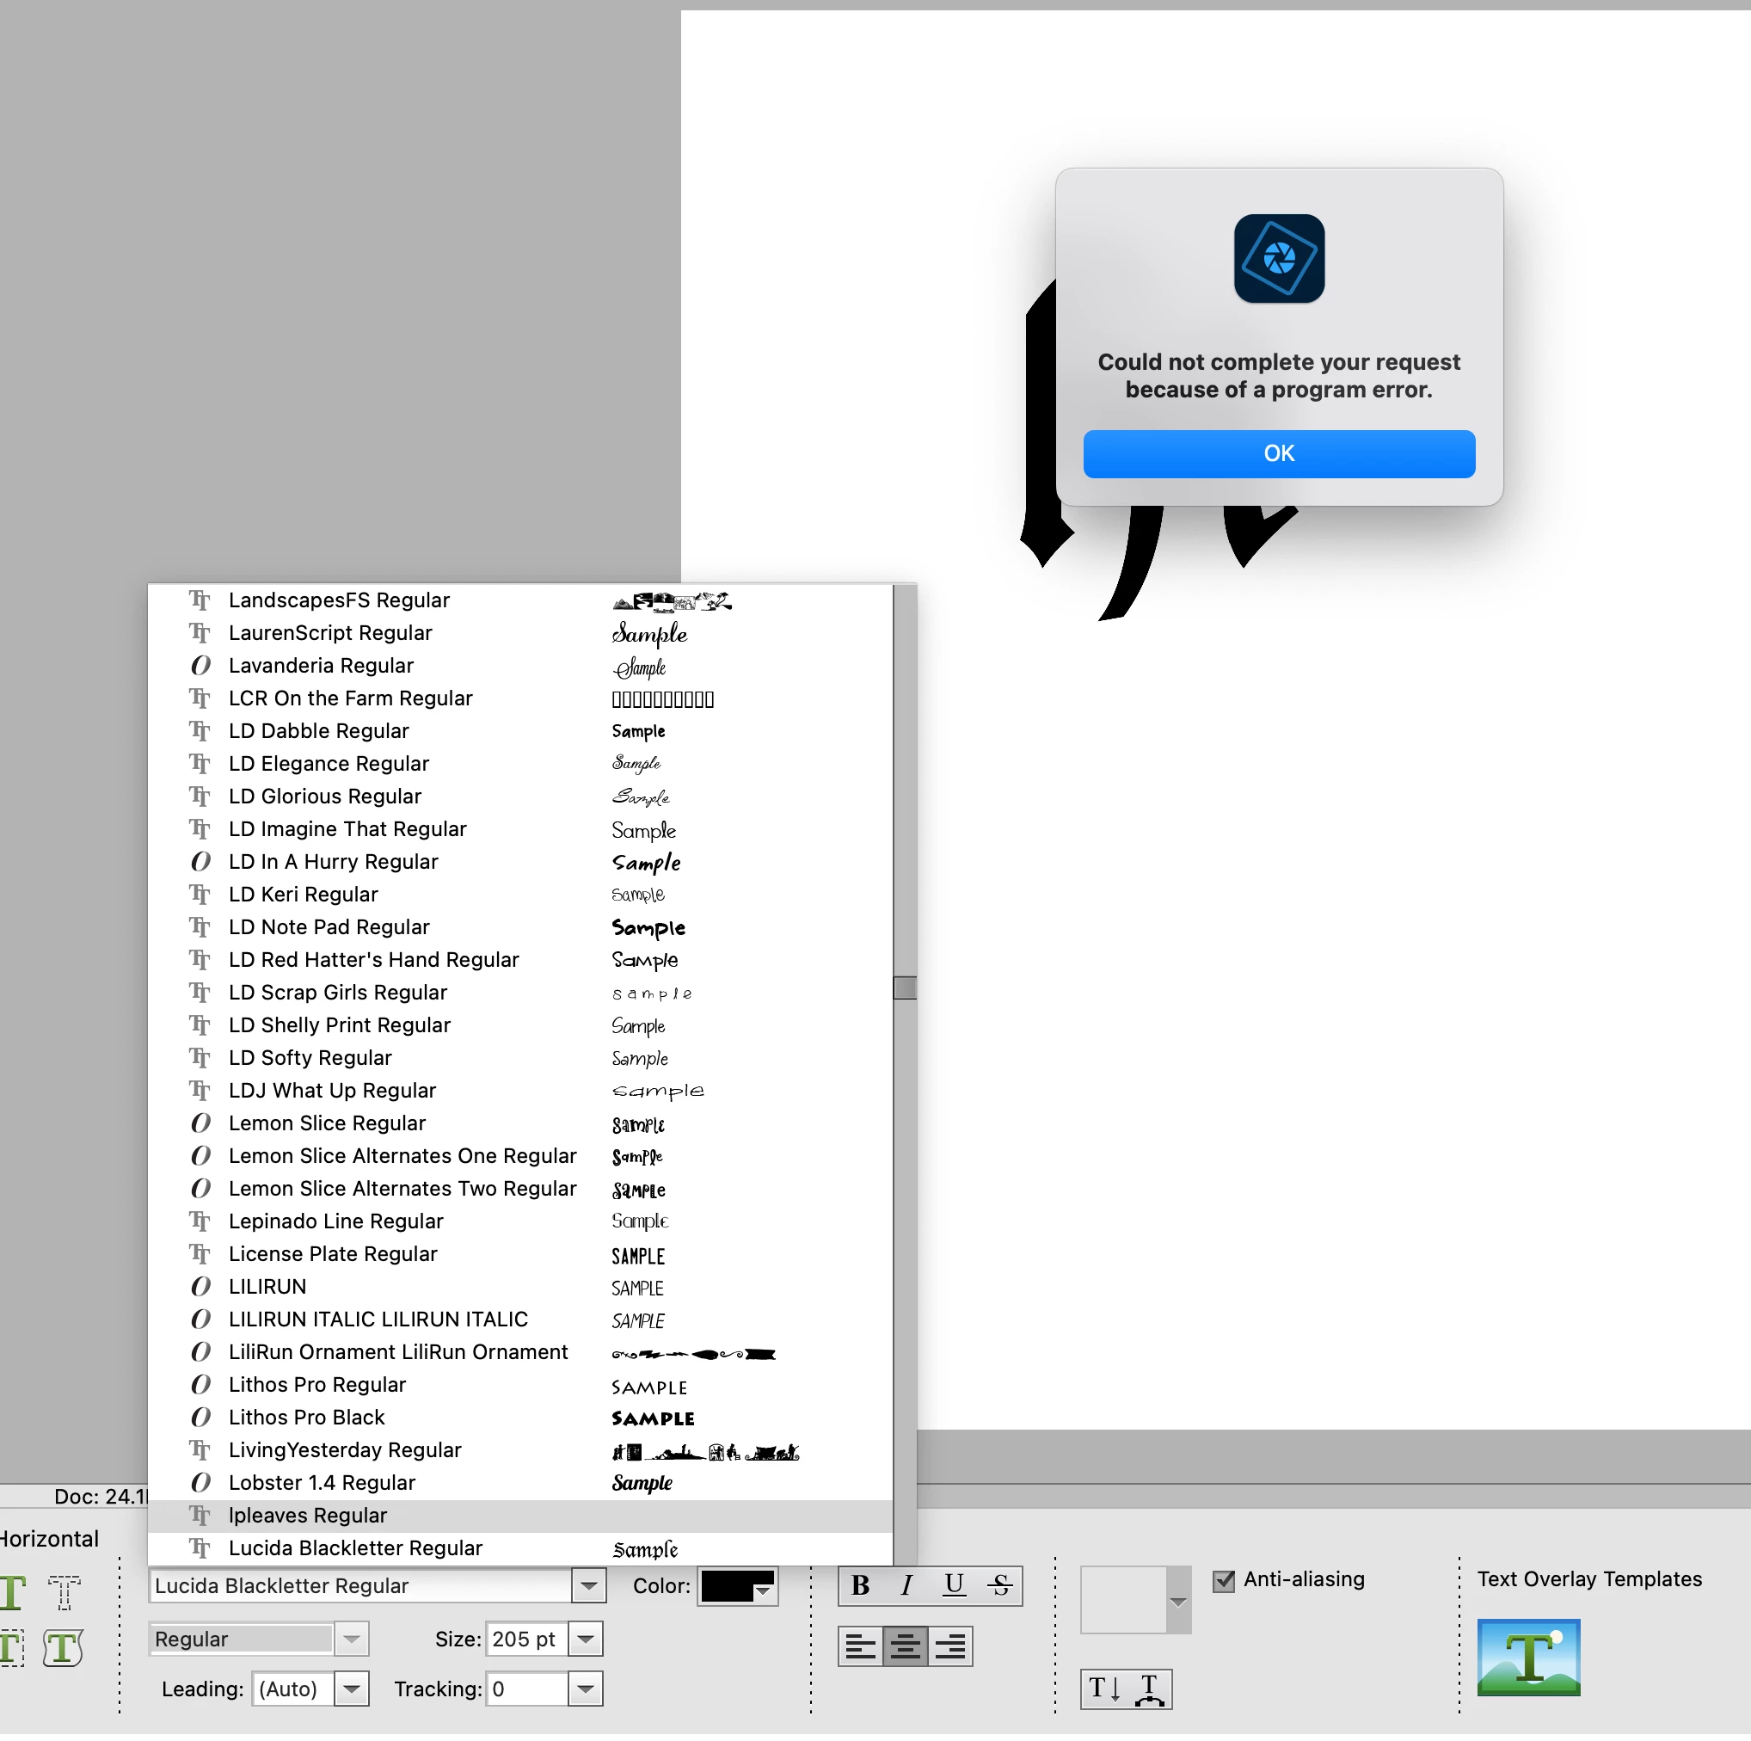Viewport: 1751px width, 1741px height.
Task: Left align the text
Action: point(860,1646)
